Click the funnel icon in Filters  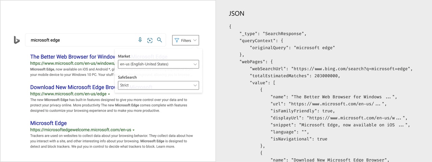(177, 40)
